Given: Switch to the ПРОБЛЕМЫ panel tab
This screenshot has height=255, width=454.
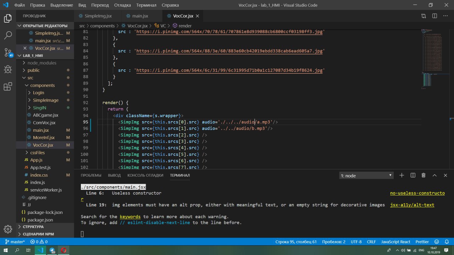Looking at the screenshot, I should coord(91,175).
